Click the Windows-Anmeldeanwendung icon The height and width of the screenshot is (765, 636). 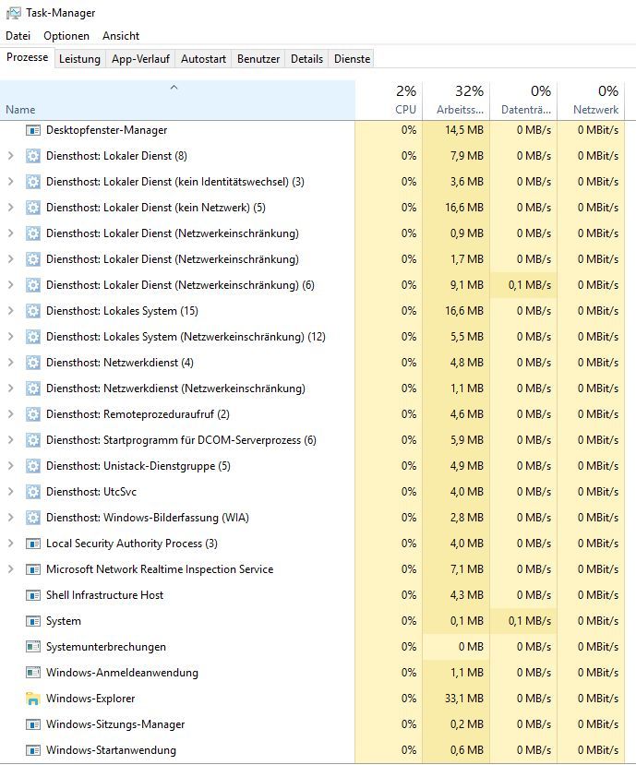click(x=32, y=674)
